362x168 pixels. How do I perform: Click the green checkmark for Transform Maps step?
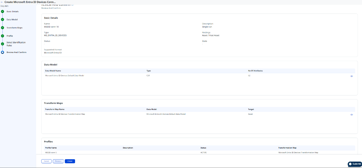[x=2, y=28]
